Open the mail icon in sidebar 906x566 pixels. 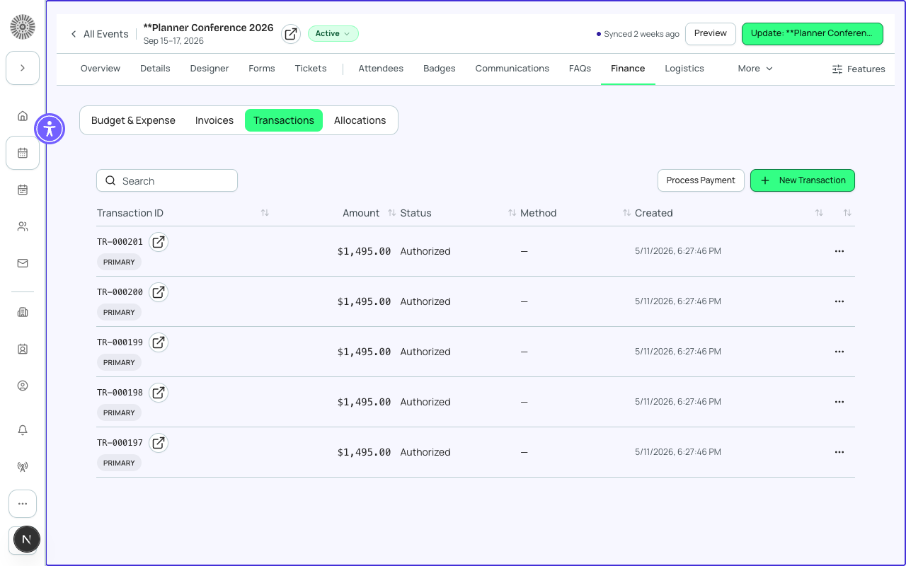[x=23, y=263]
